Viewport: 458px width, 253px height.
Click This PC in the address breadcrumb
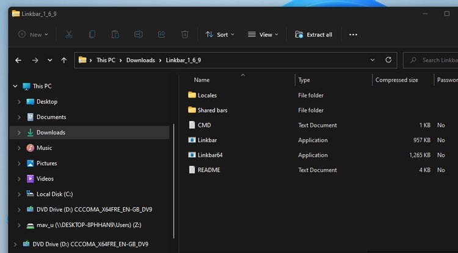(x=106, y=60)
